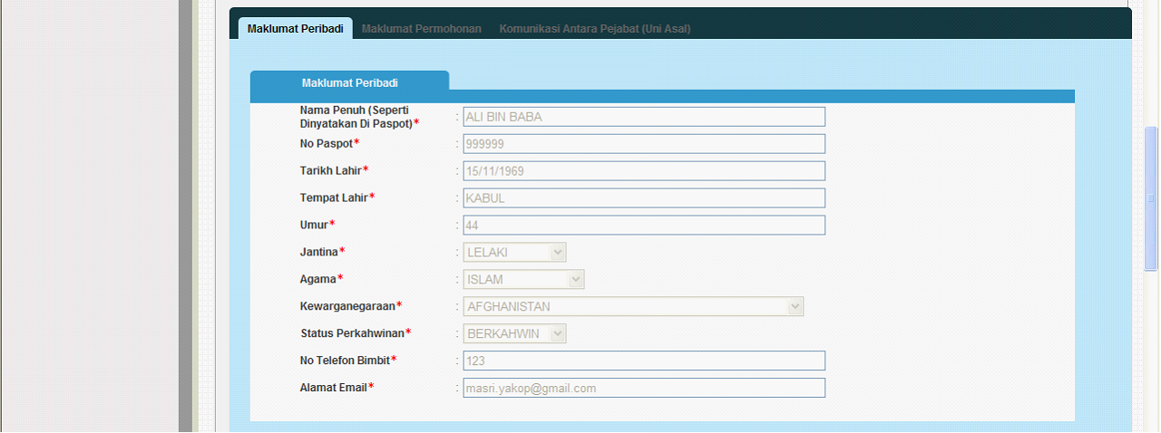
Task: Click the Tempat Lahir field showing KABUL
Action: point(644,197)
